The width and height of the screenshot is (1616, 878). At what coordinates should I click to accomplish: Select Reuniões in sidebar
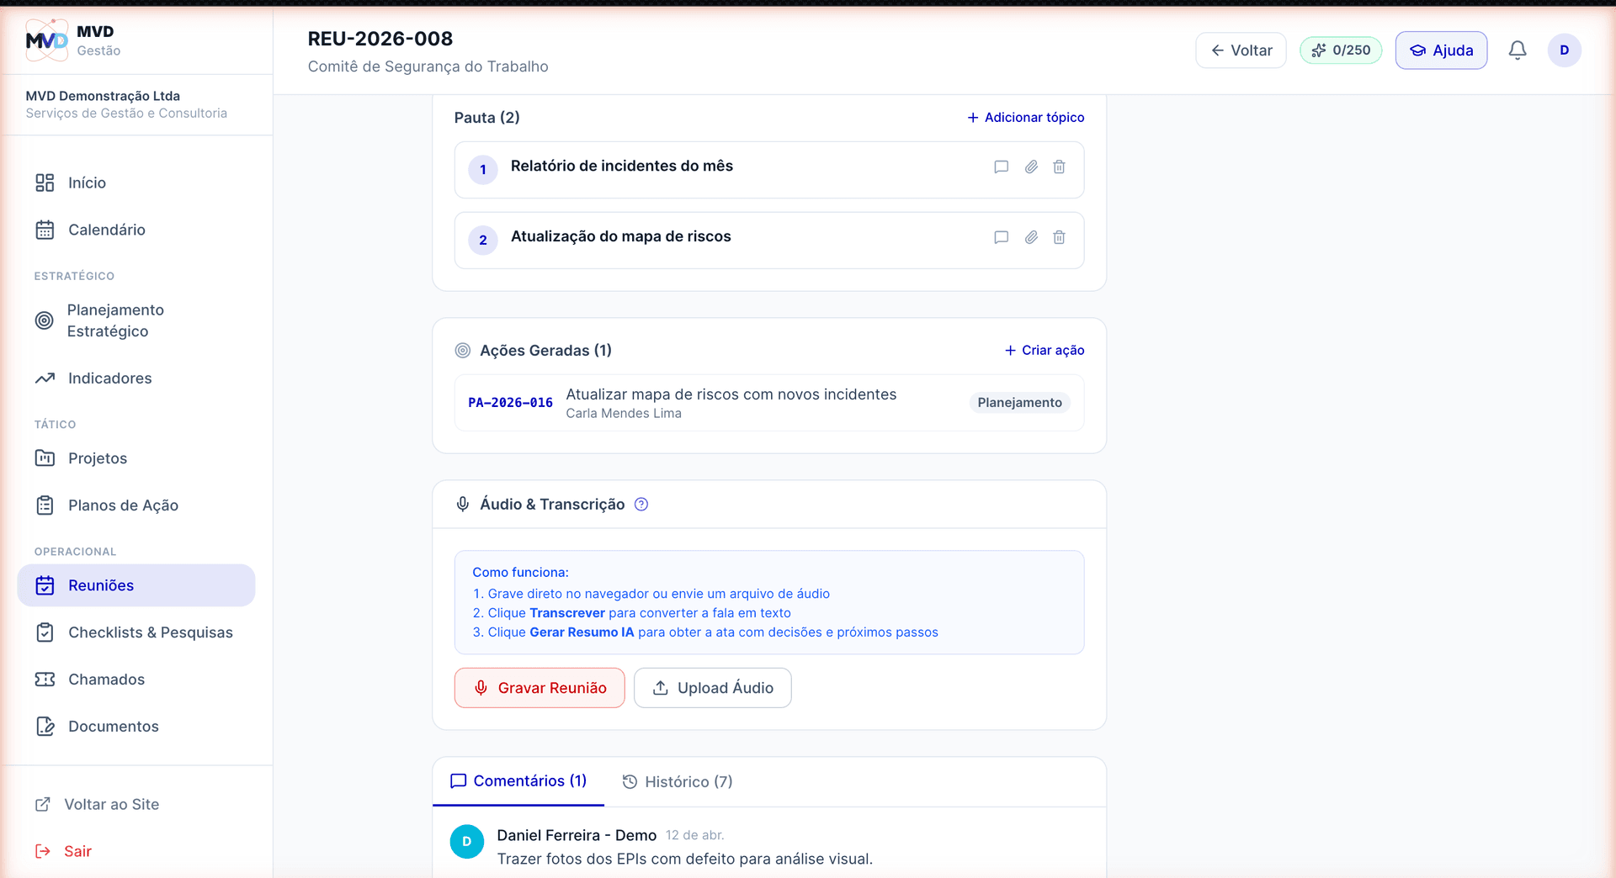click(x=136, y=585)
